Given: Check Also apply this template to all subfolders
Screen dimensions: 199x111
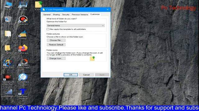Looking at the screenshot, I should [x=48, y=29].
